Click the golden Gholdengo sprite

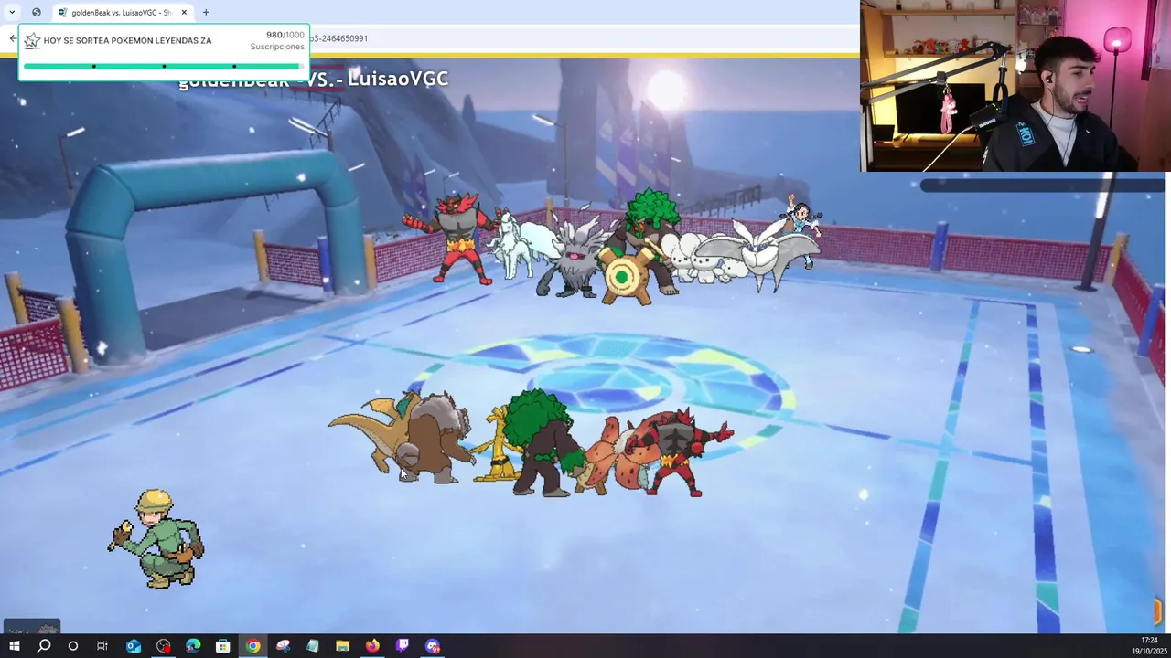[x=499, y=445]
